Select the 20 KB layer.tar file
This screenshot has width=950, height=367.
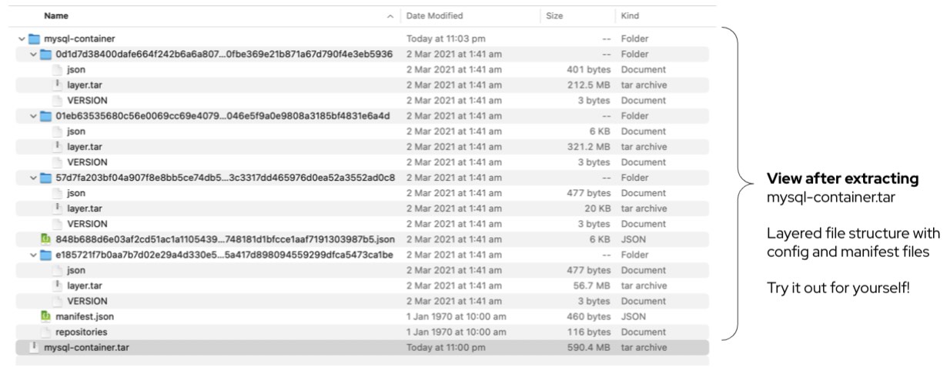[x=84, y=209]
